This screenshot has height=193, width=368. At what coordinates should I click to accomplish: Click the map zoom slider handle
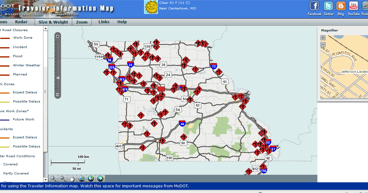[x=58, y=78]
